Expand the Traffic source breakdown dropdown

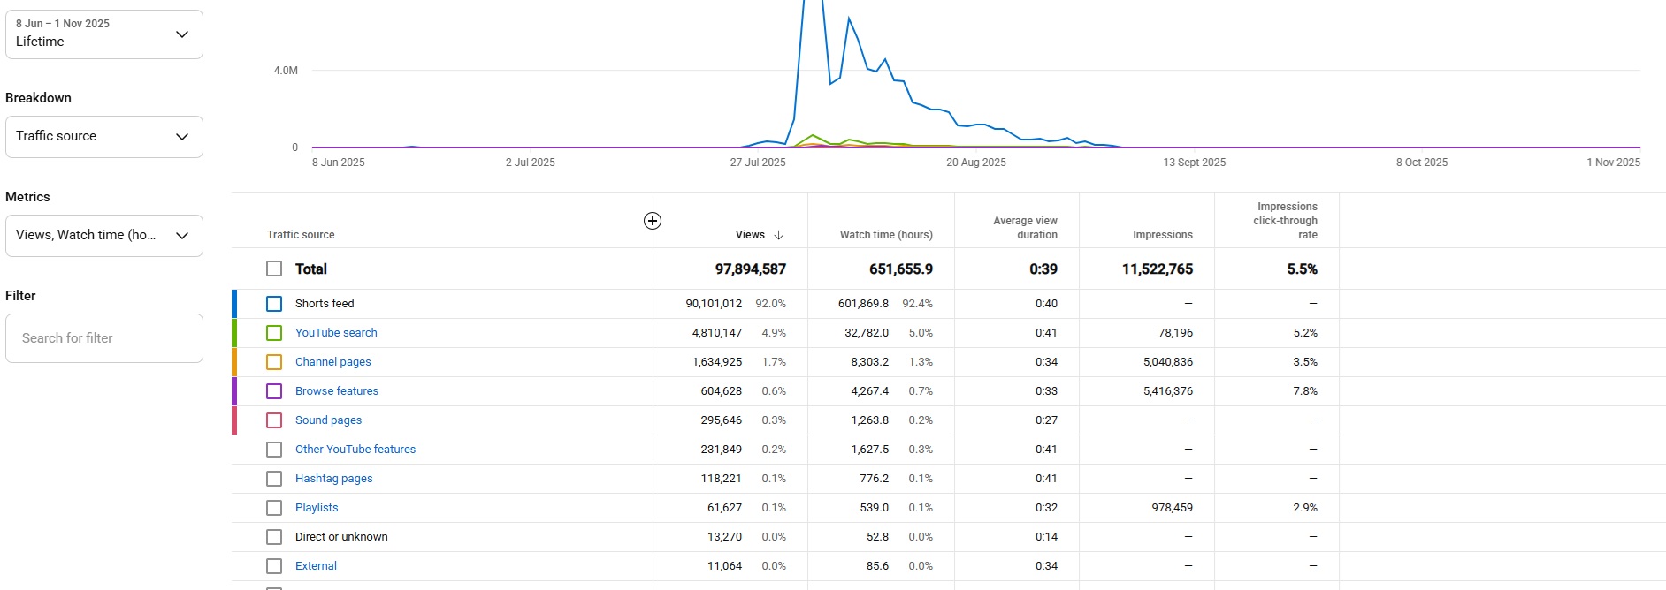coord(104,137)
